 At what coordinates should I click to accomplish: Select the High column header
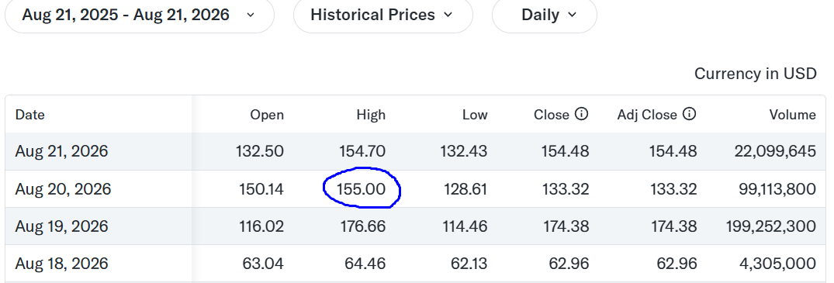[371, 115]
